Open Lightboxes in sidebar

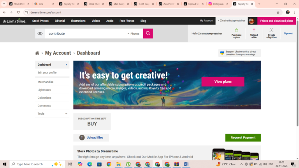click(x=44, y=90)
